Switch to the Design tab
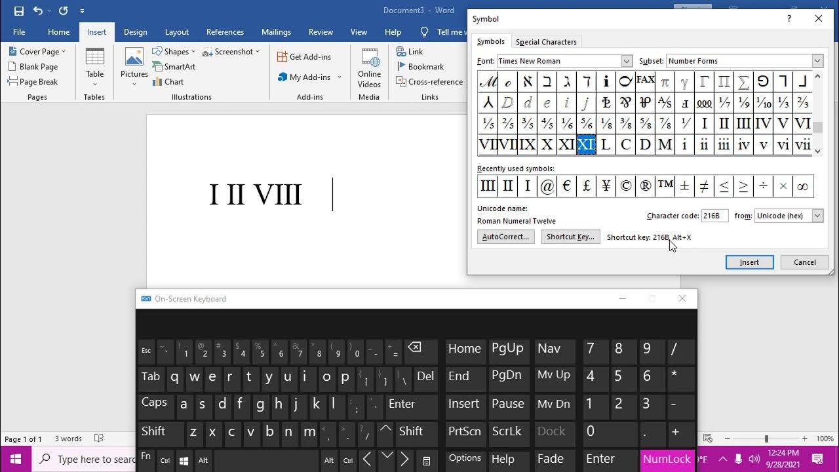 tap(136, 32)
